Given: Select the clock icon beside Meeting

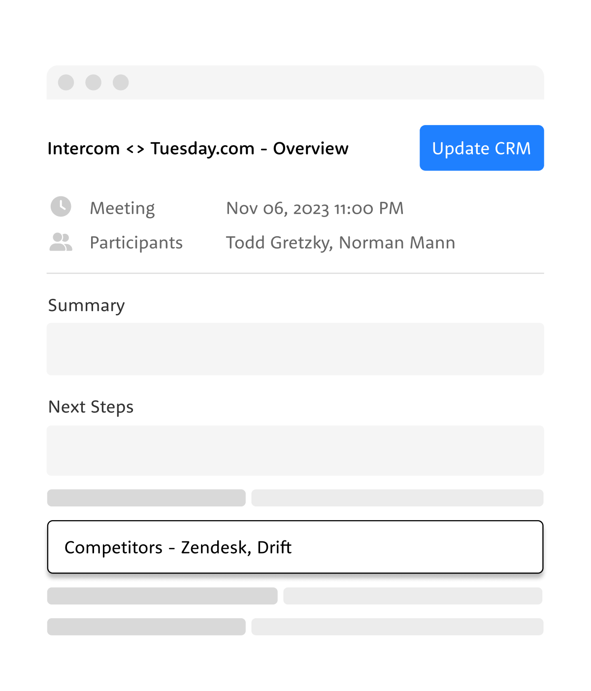Looking at the screenshot, I should [x=61, y=207].
